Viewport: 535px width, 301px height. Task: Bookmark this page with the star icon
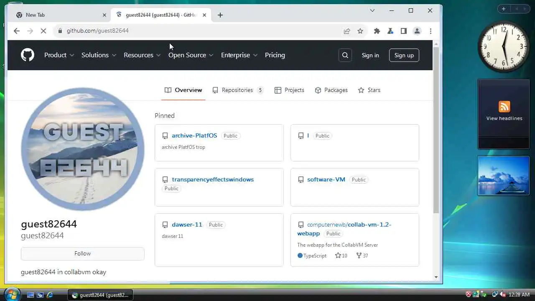pyautogui.click(x=360, y=31)
